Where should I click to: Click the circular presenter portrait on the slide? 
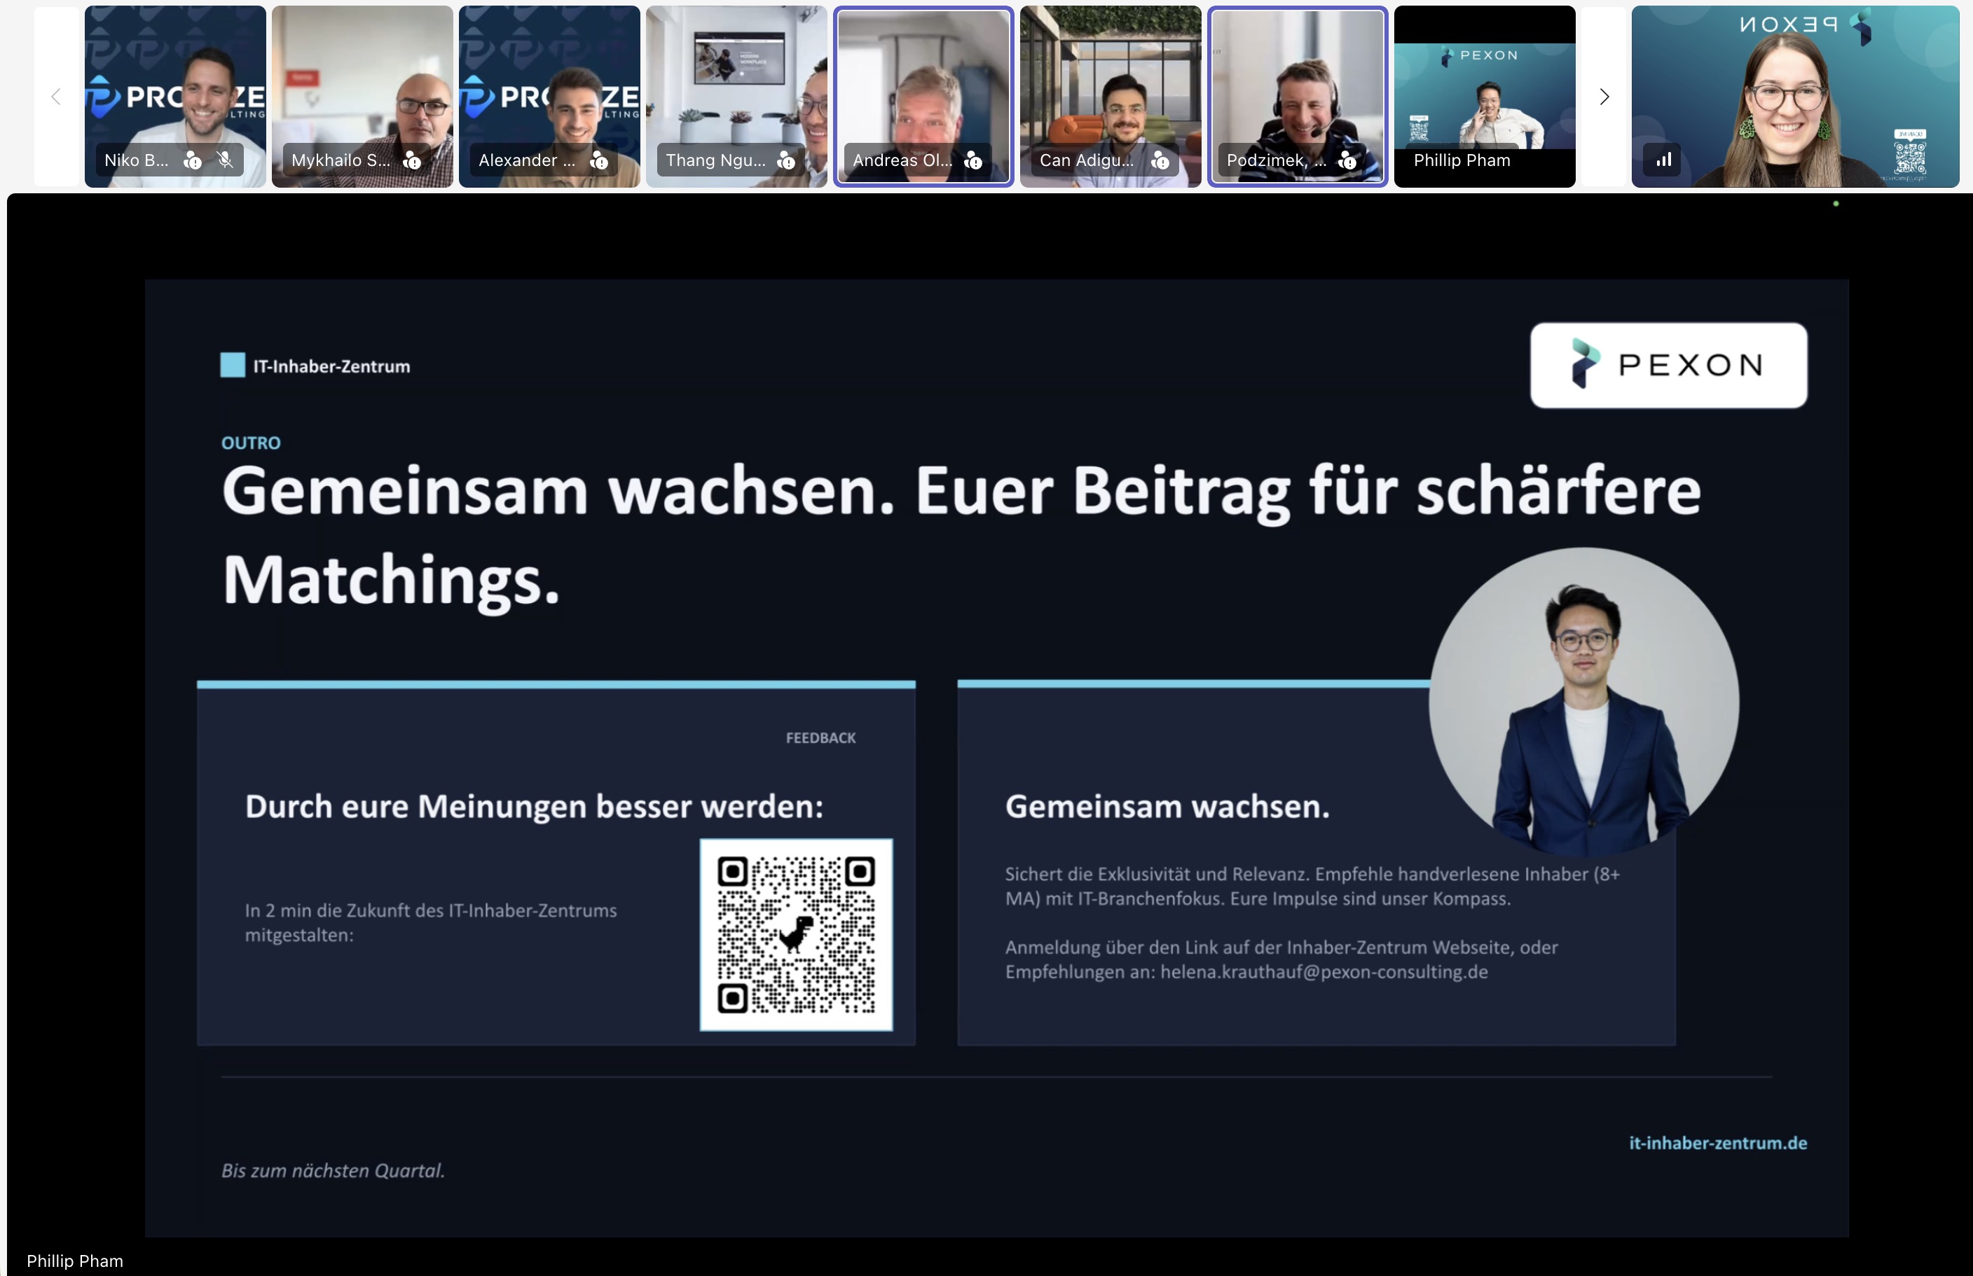click(x=1583, y=702)
